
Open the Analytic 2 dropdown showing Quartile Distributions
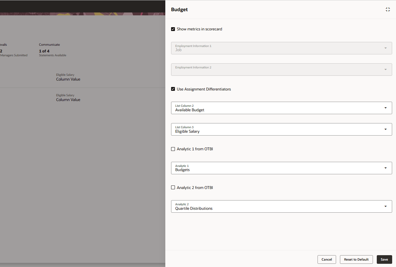(385, 206)
